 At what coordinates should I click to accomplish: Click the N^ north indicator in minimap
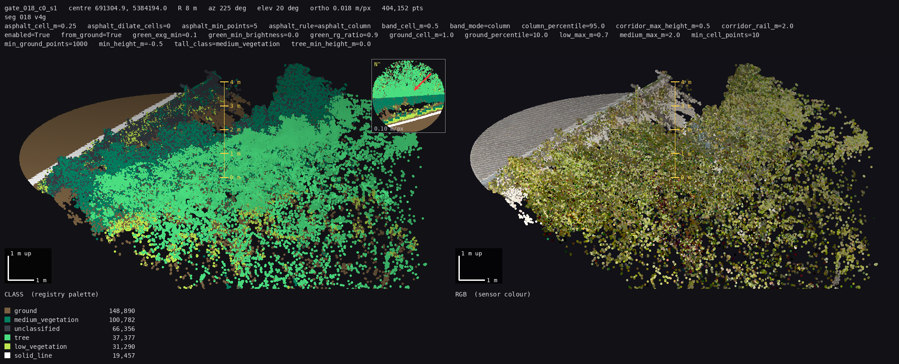(x=377, y=64)
